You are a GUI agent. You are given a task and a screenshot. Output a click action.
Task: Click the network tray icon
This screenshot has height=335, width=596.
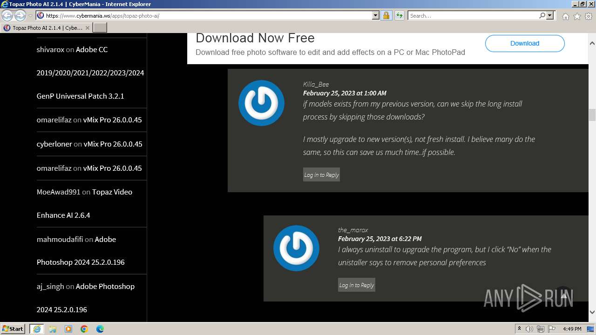pos(541,329)
